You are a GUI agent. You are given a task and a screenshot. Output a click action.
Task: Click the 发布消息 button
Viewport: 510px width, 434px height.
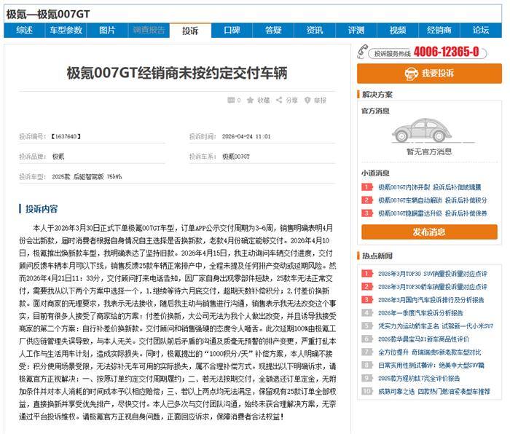point(429,232)
